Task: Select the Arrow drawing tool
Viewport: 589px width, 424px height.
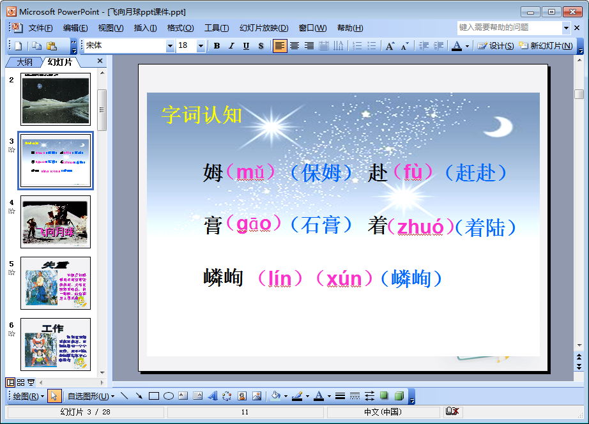Action: pyautogui.click(x=139, y=396)
